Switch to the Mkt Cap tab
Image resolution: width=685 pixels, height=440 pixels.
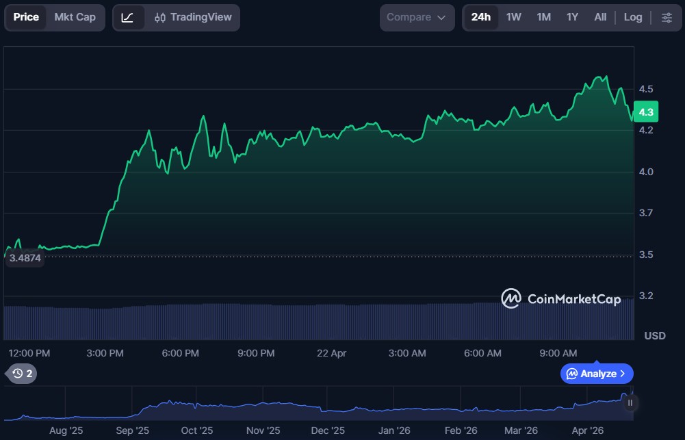pos(75,17)
